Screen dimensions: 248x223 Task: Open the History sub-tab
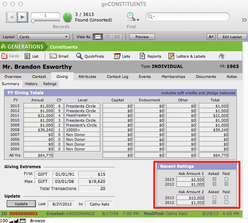[x=31, y=84]
